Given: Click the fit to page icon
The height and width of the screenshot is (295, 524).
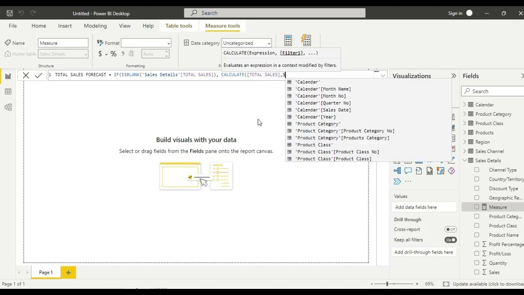Looking at the screenshot, I should pos(446,284).
